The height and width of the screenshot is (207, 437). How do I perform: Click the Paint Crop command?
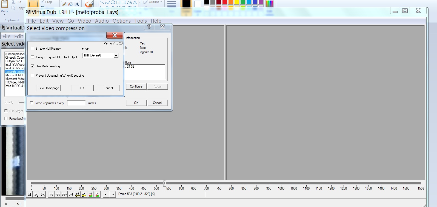[x=46, y=2]
